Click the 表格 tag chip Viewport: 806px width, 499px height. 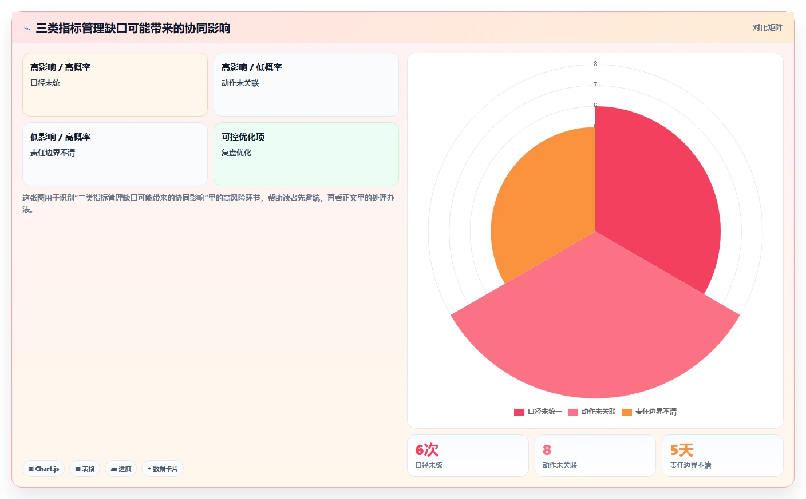(x=85, y=469)
